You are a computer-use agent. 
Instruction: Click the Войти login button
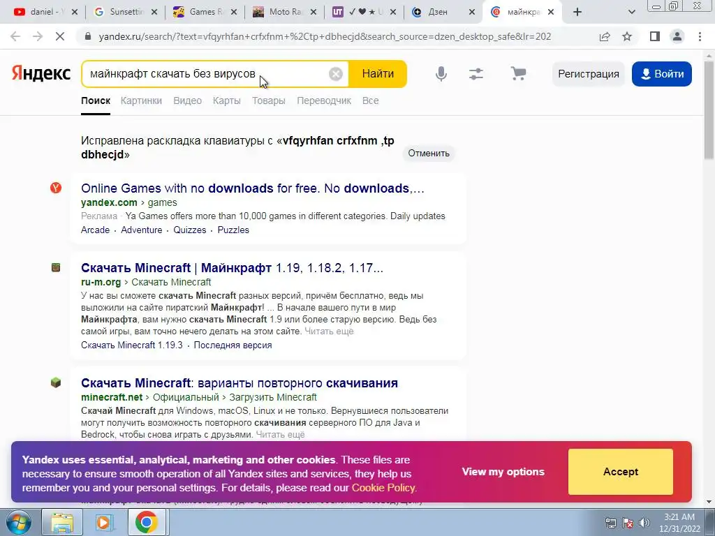click(x=662, y=74)
